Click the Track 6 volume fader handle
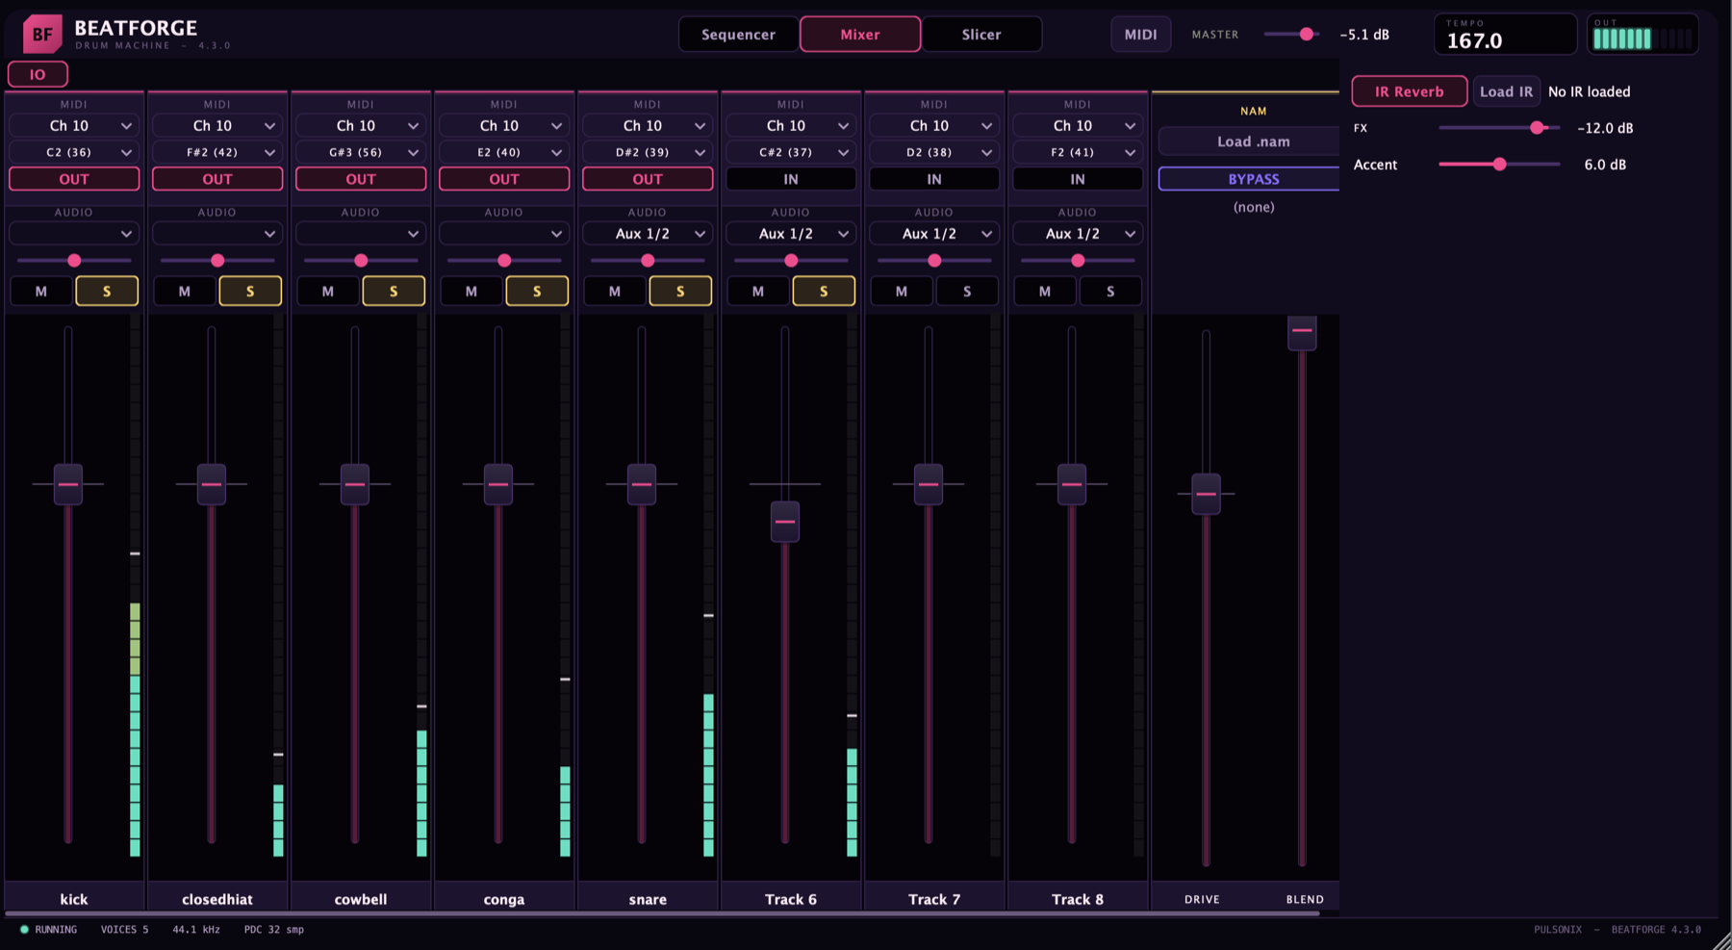The image size is (1732, 950). tap(785, 522)
